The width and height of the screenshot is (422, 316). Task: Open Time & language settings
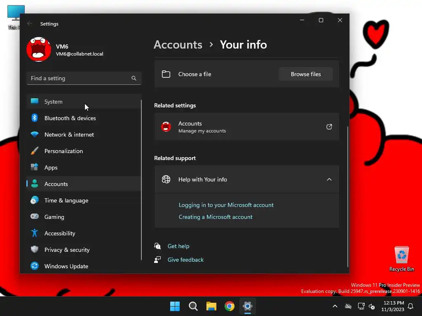click(x=84, y=200)
